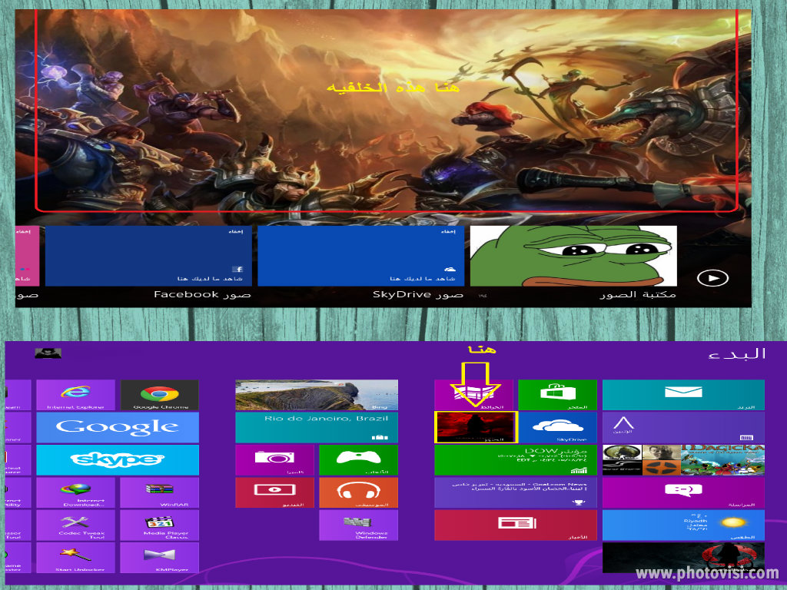Open the Riyadh Weather tile
787x590 pixels.
[x=683, y=525]
